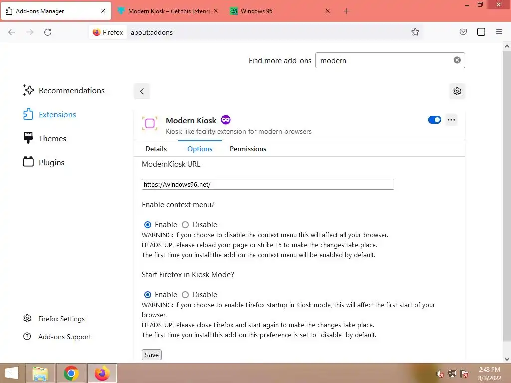The height and width of the screenshot is (383, 511).
Task: Open Recommendations in the sidebar
Action: [64, 91]
